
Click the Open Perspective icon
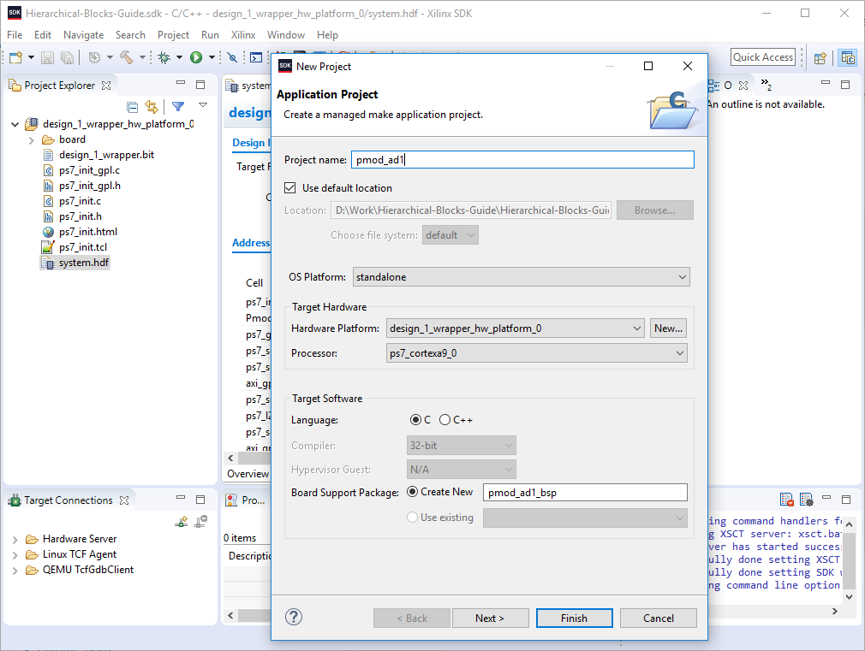pyautogui.click(x=820, y=57)
